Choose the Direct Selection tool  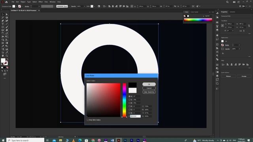7,15
